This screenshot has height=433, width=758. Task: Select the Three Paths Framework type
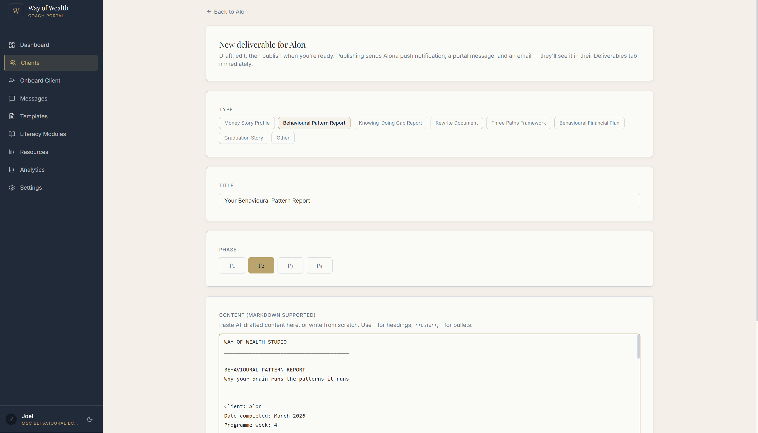(x=518, y=123)
